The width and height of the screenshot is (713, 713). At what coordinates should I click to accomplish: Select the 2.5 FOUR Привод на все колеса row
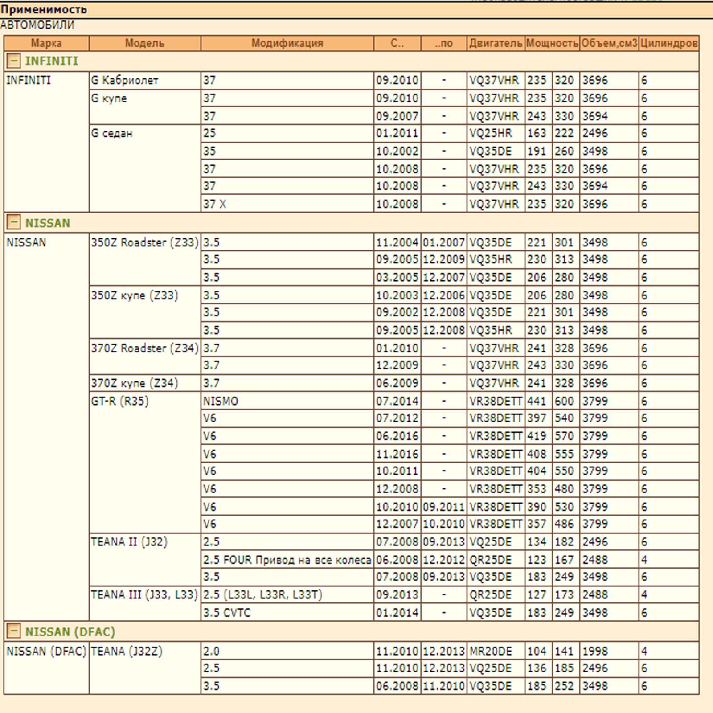point(287,560)
